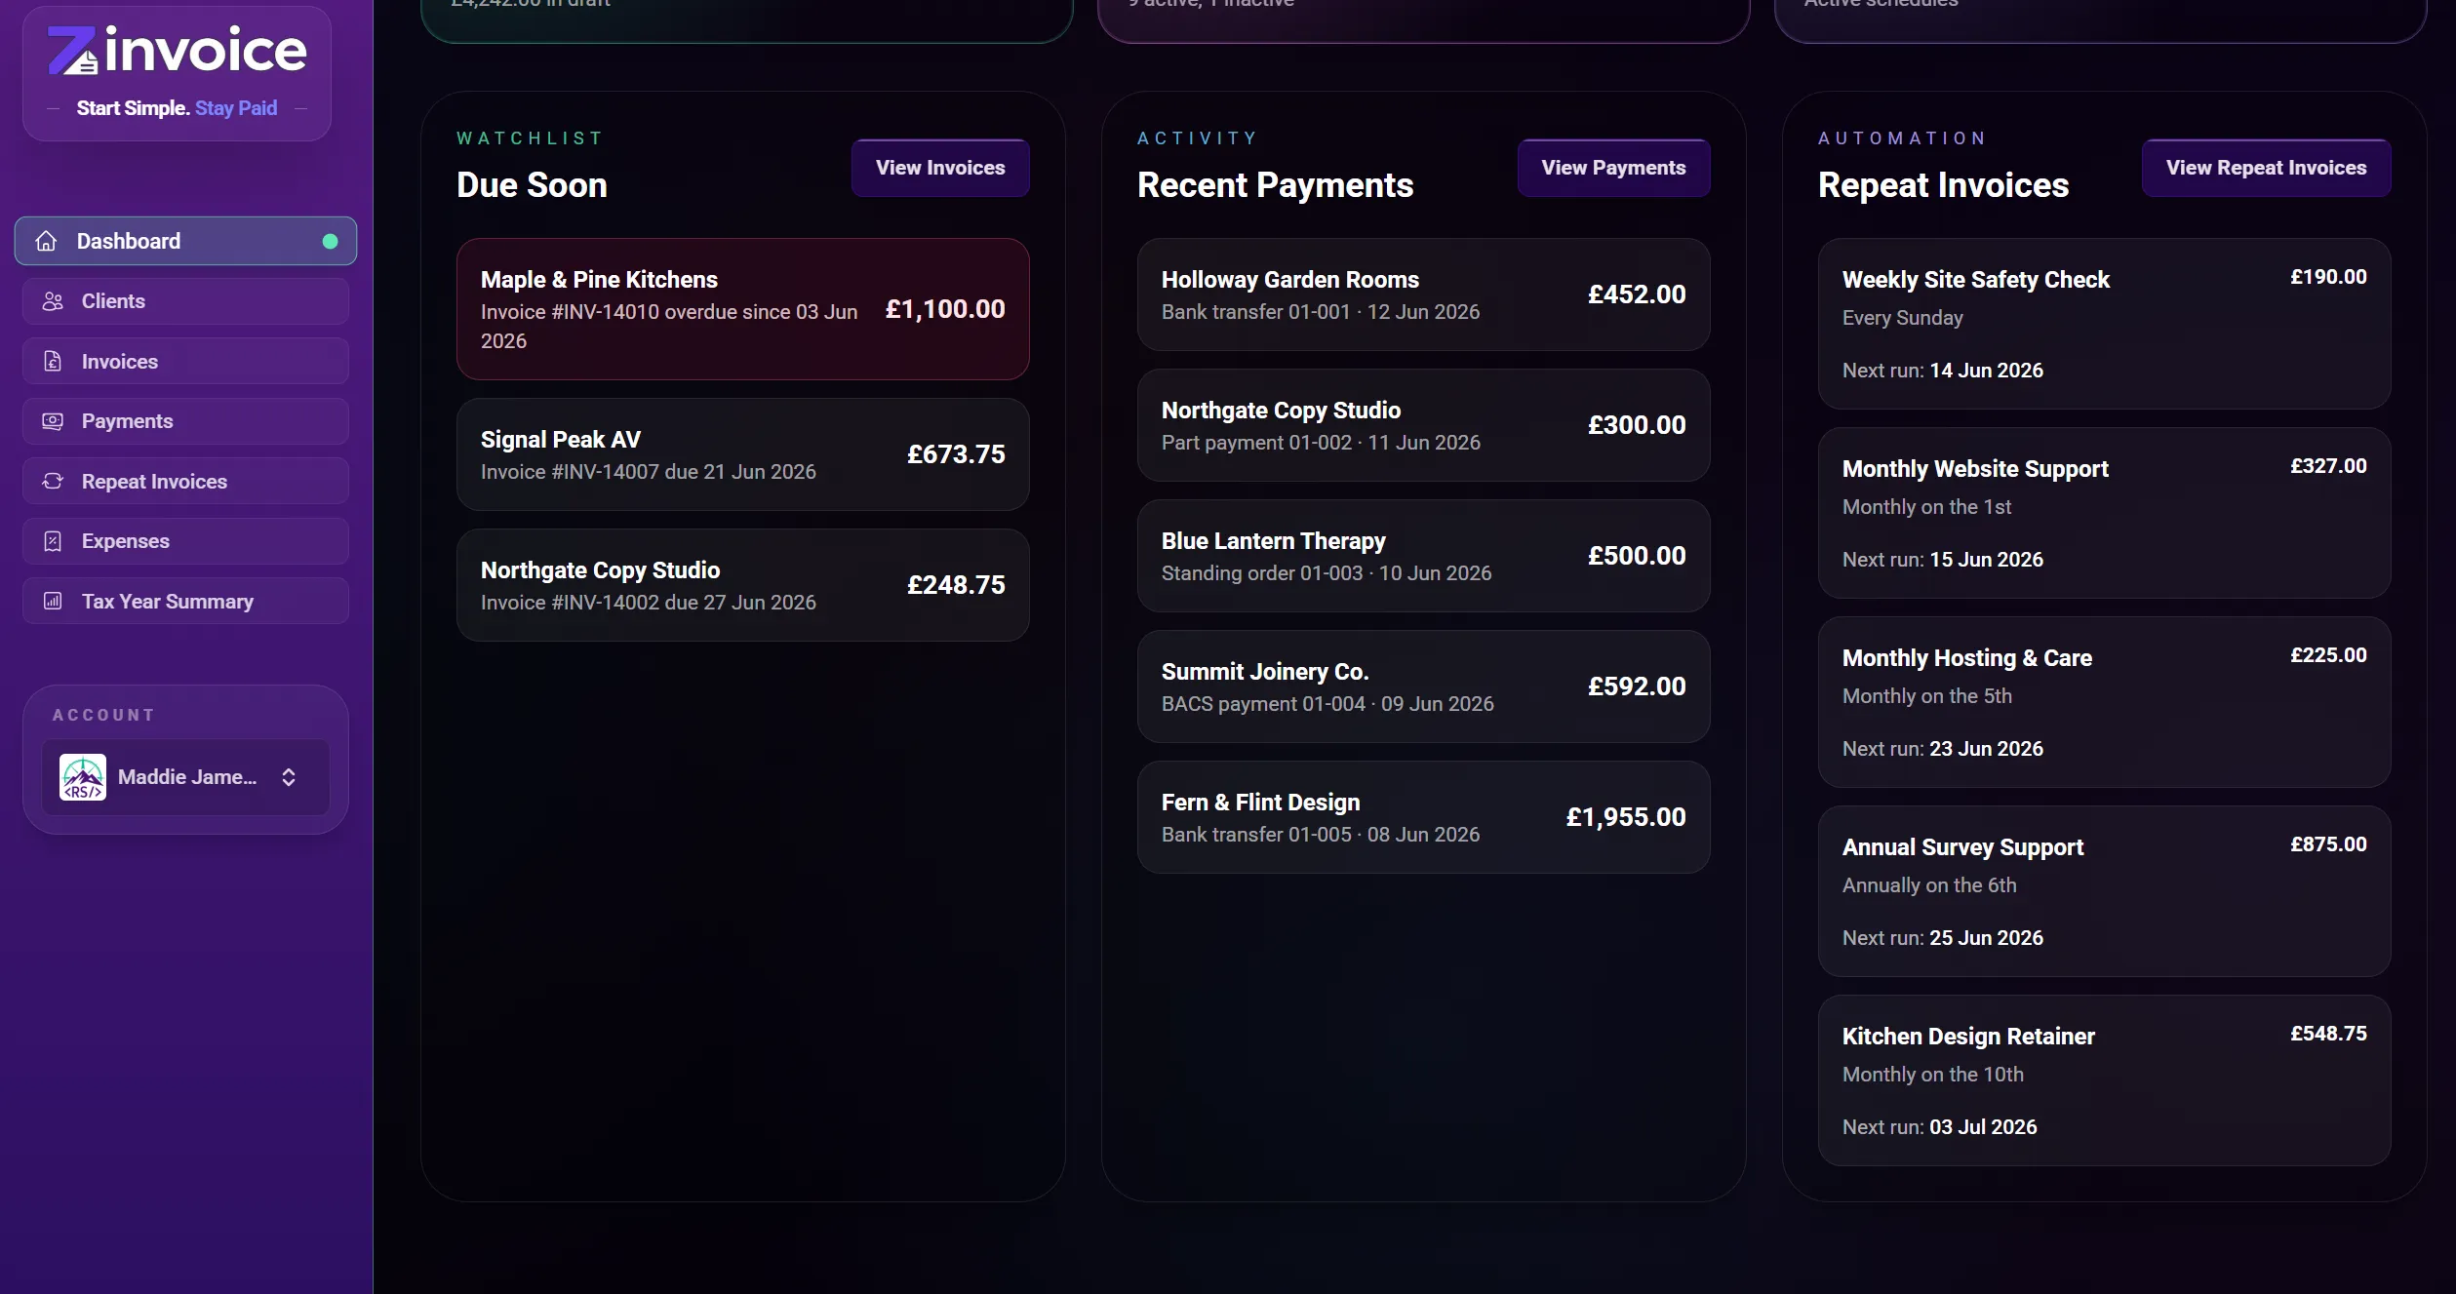Go to the Clients page

tap(185, 301)
